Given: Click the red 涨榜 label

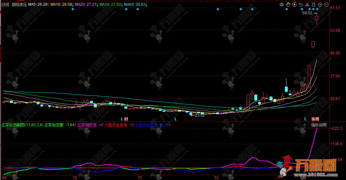Looking at the screenshot, I should coord(315,119).
